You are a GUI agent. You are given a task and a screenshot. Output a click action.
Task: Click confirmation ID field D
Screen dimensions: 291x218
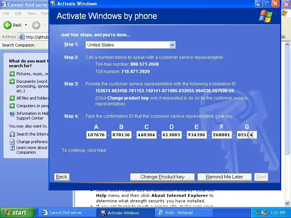click(x=171, y=135)
